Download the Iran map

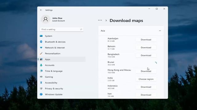[x=146, y=95]
